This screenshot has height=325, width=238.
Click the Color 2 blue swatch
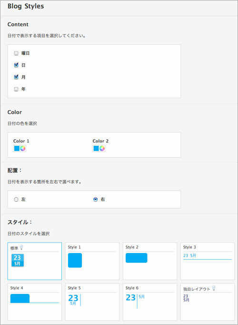tap(96, 148)
